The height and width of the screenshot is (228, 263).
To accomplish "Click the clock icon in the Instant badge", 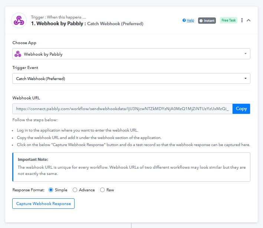I will (x=201, y=21).
